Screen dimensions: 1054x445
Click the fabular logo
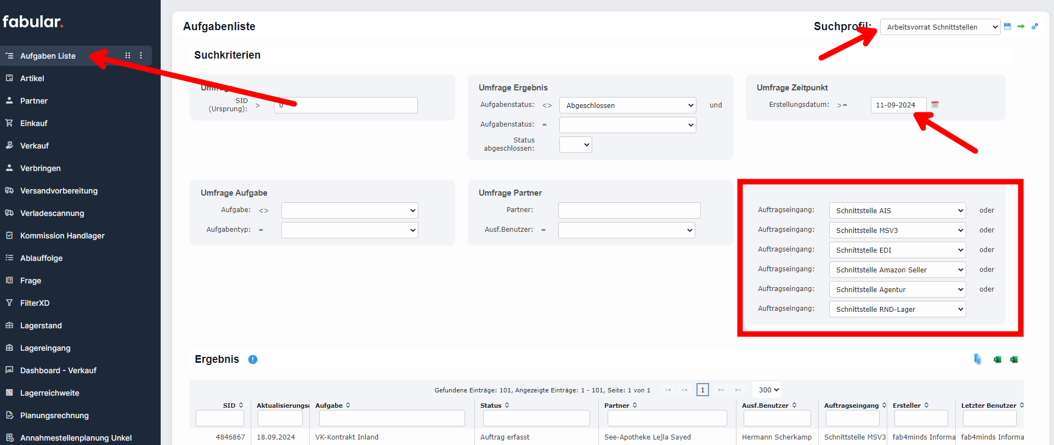(x=33, y=22)
